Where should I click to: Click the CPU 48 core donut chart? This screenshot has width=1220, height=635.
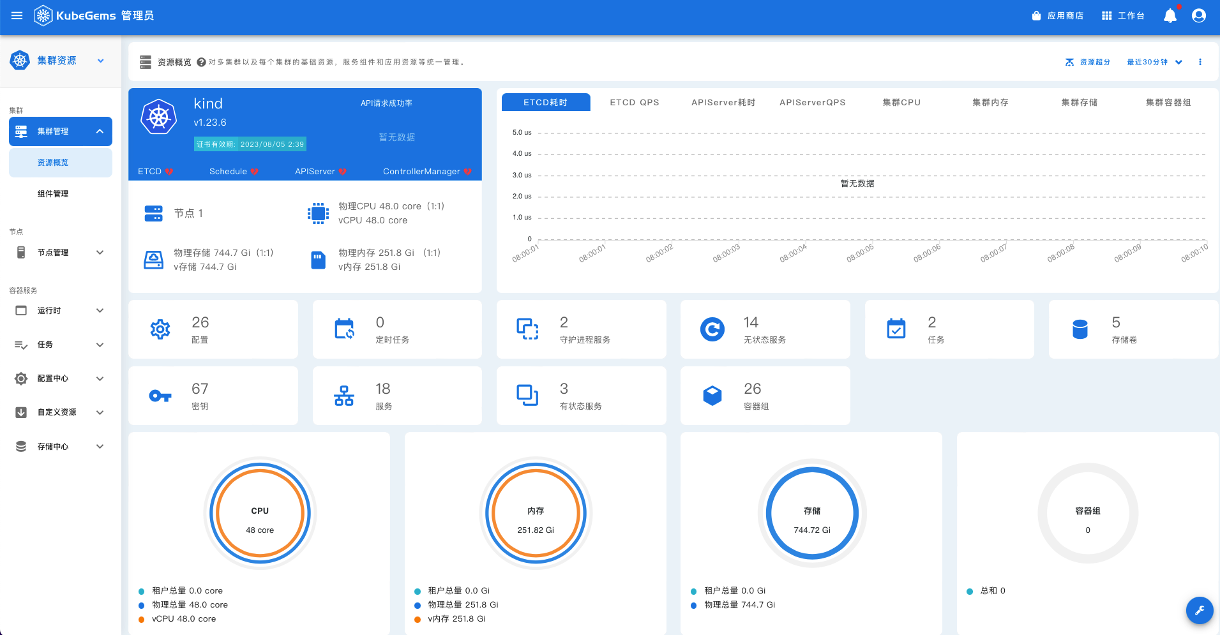point(260,513)
